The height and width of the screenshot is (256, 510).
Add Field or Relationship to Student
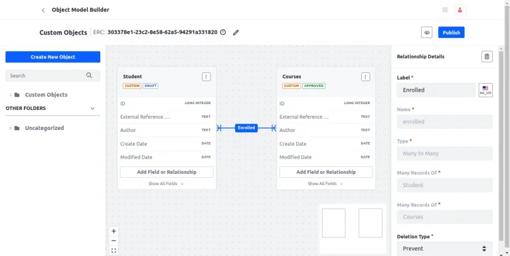coord(167,172)
